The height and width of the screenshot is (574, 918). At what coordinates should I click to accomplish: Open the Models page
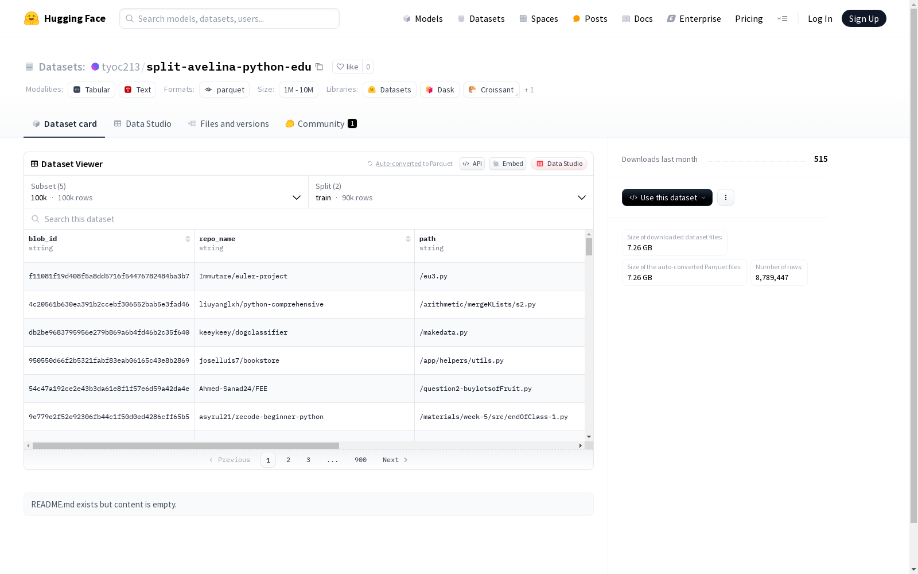[423, 18]
